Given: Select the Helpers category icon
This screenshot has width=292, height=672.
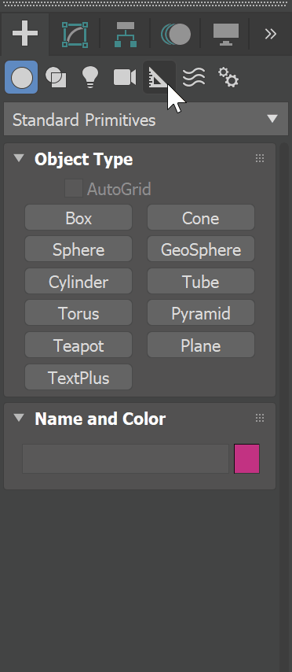Looking at the screenshot, I should tap(159, 78).
